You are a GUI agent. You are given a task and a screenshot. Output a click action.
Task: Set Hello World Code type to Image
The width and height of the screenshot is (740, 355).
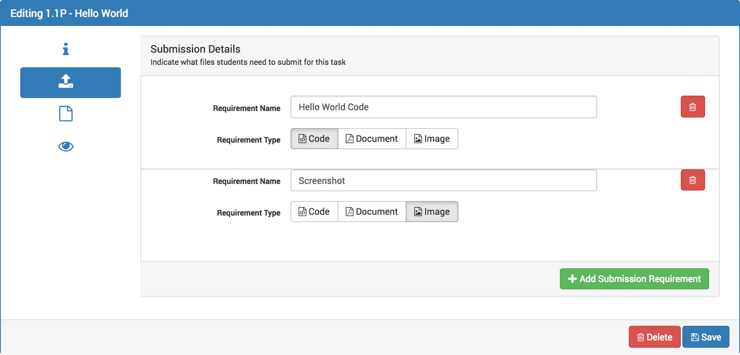(432, 139)
